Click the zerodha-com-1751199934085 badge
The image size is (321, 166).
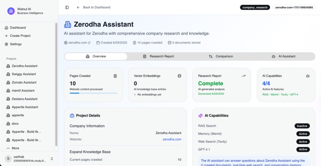tap(294, 8)
